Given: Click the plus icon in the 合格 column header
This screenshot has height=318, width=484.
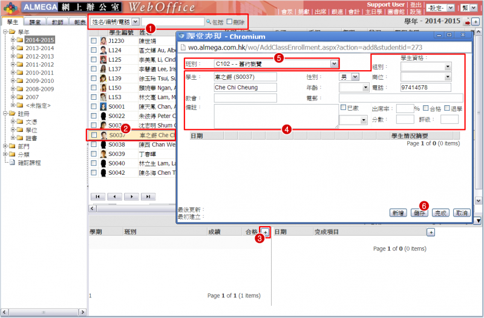Looking at the screenshot, I should point(265,232).
